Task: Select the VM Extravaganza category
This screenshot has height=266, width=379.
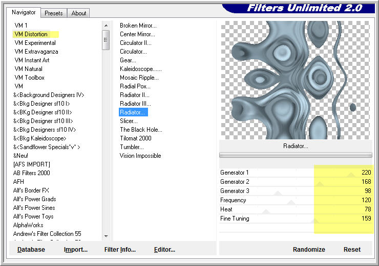Action: pos(36,52)
